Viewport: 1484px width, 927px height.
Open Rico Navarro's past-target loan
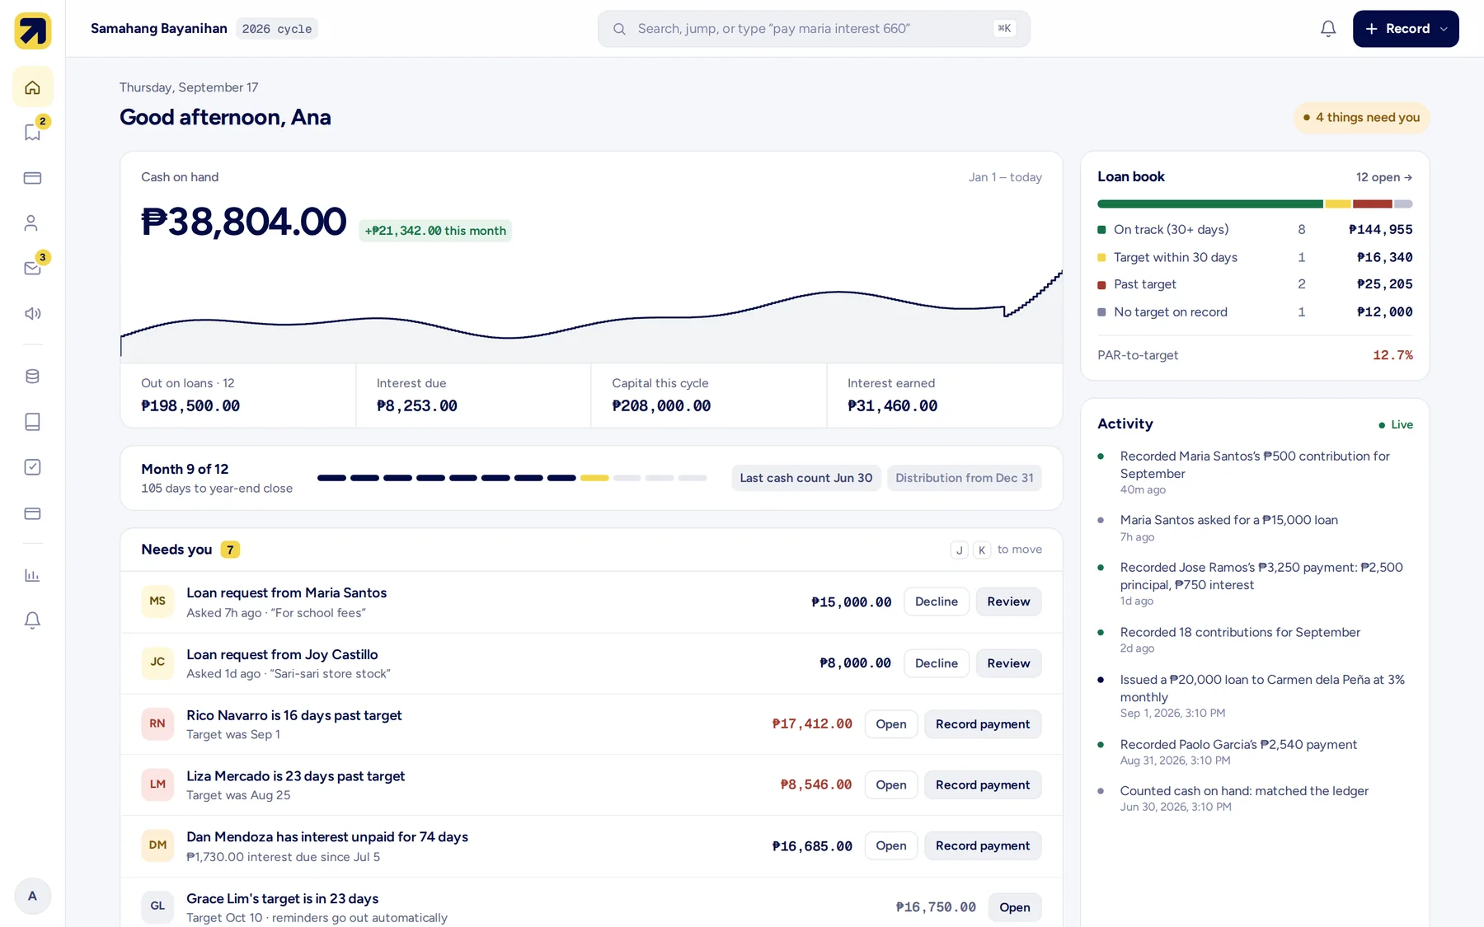tap(890, 724)
